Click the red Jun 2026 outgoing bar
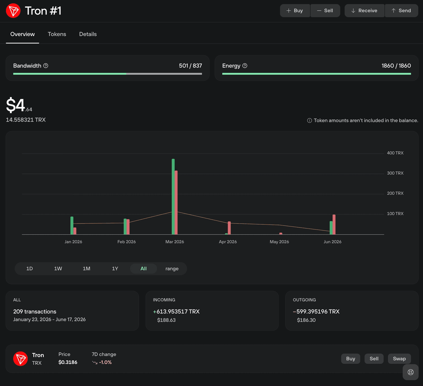The height and width of the screenshot is (386, 423). coord(334,224)
